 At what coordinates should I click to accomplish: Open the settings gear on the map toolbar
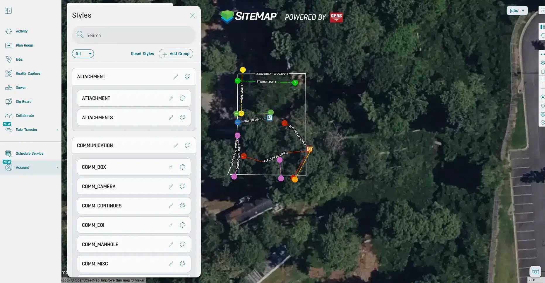[x=543, y=123]
